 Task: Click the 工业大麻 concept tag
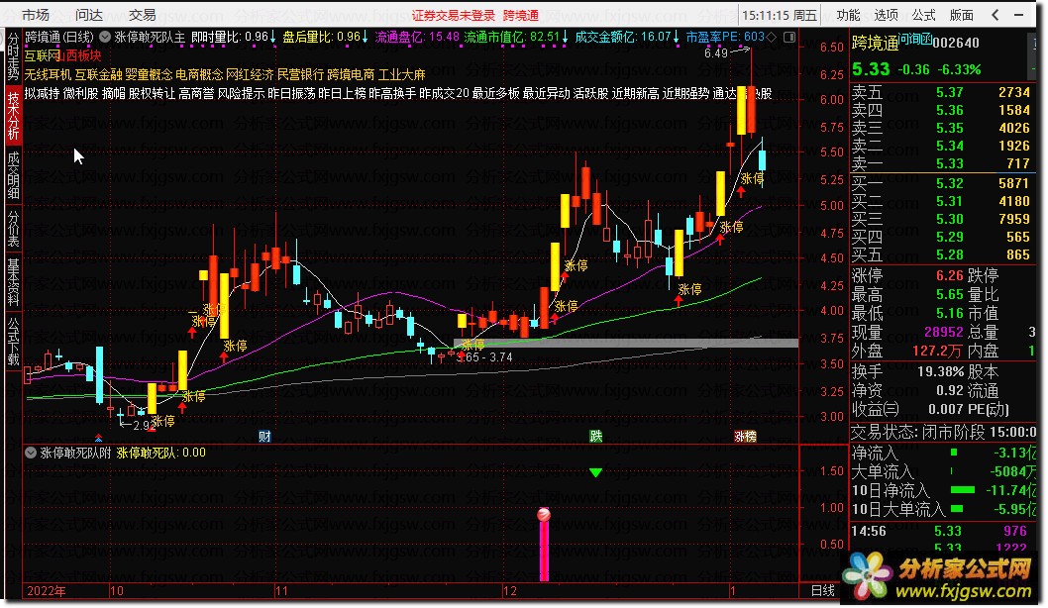tap(402, 74)
